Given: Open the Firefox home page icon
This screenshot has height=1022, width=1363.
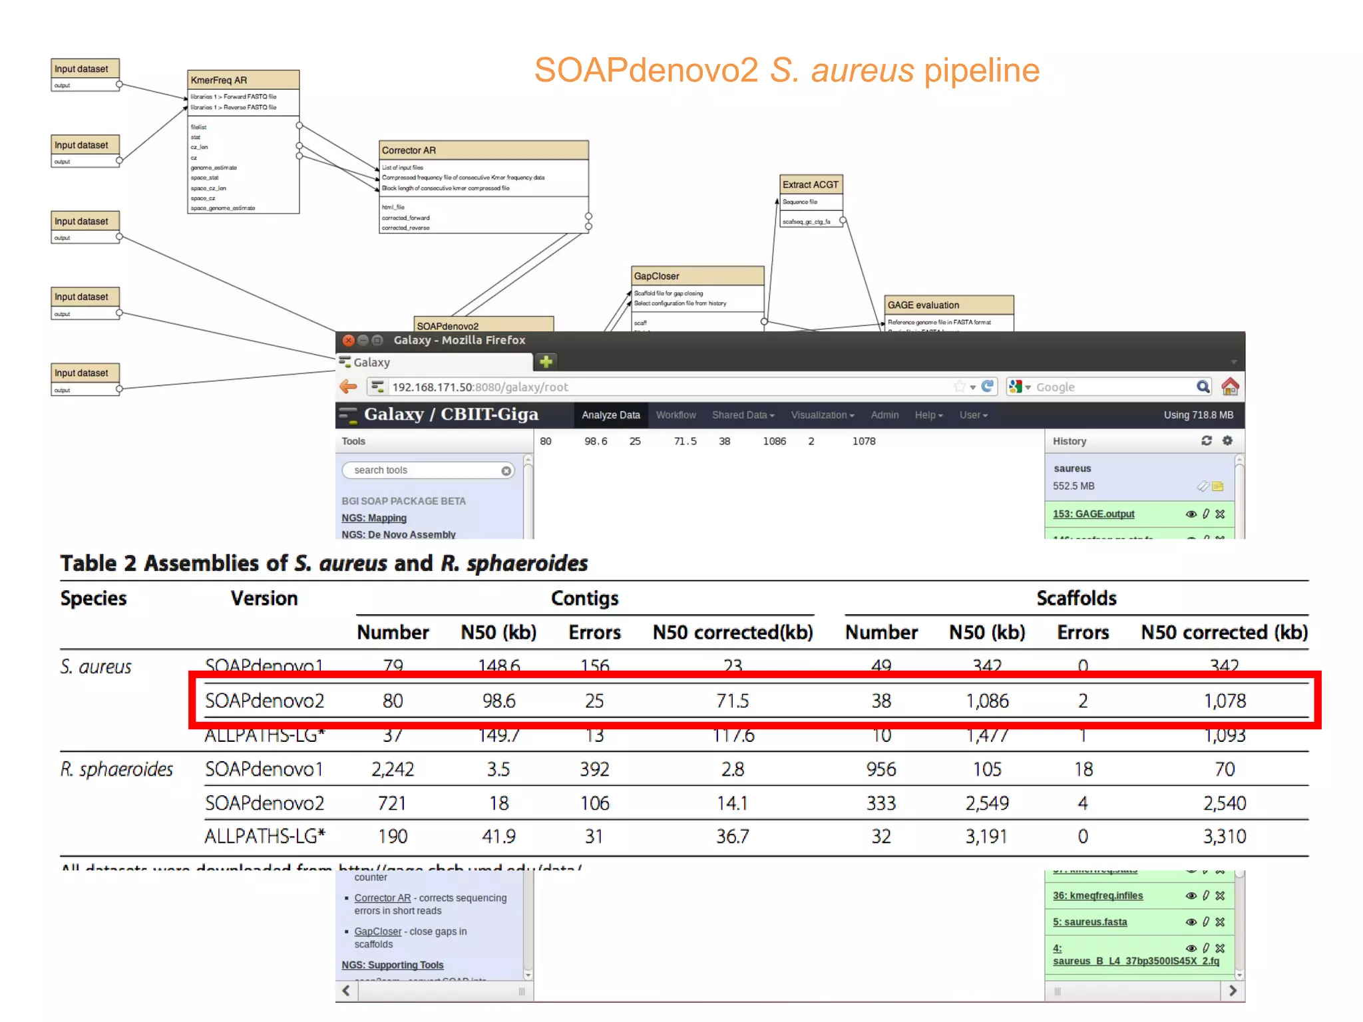Looking at the screenshot, I should tap(1230, 387).
